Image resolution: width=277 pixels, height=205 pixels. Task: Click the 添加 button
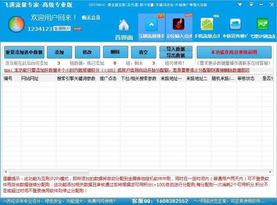pos(59,52)
